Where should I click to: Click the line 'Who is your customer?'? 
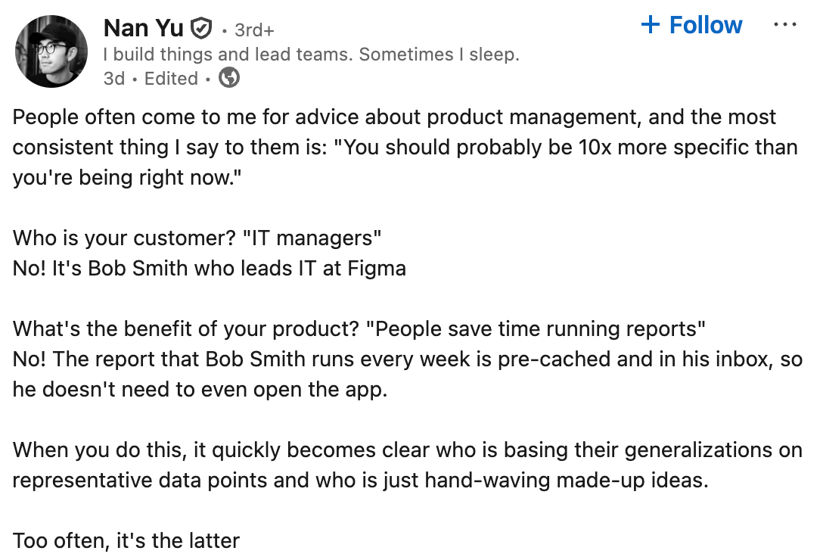[197, 238]
